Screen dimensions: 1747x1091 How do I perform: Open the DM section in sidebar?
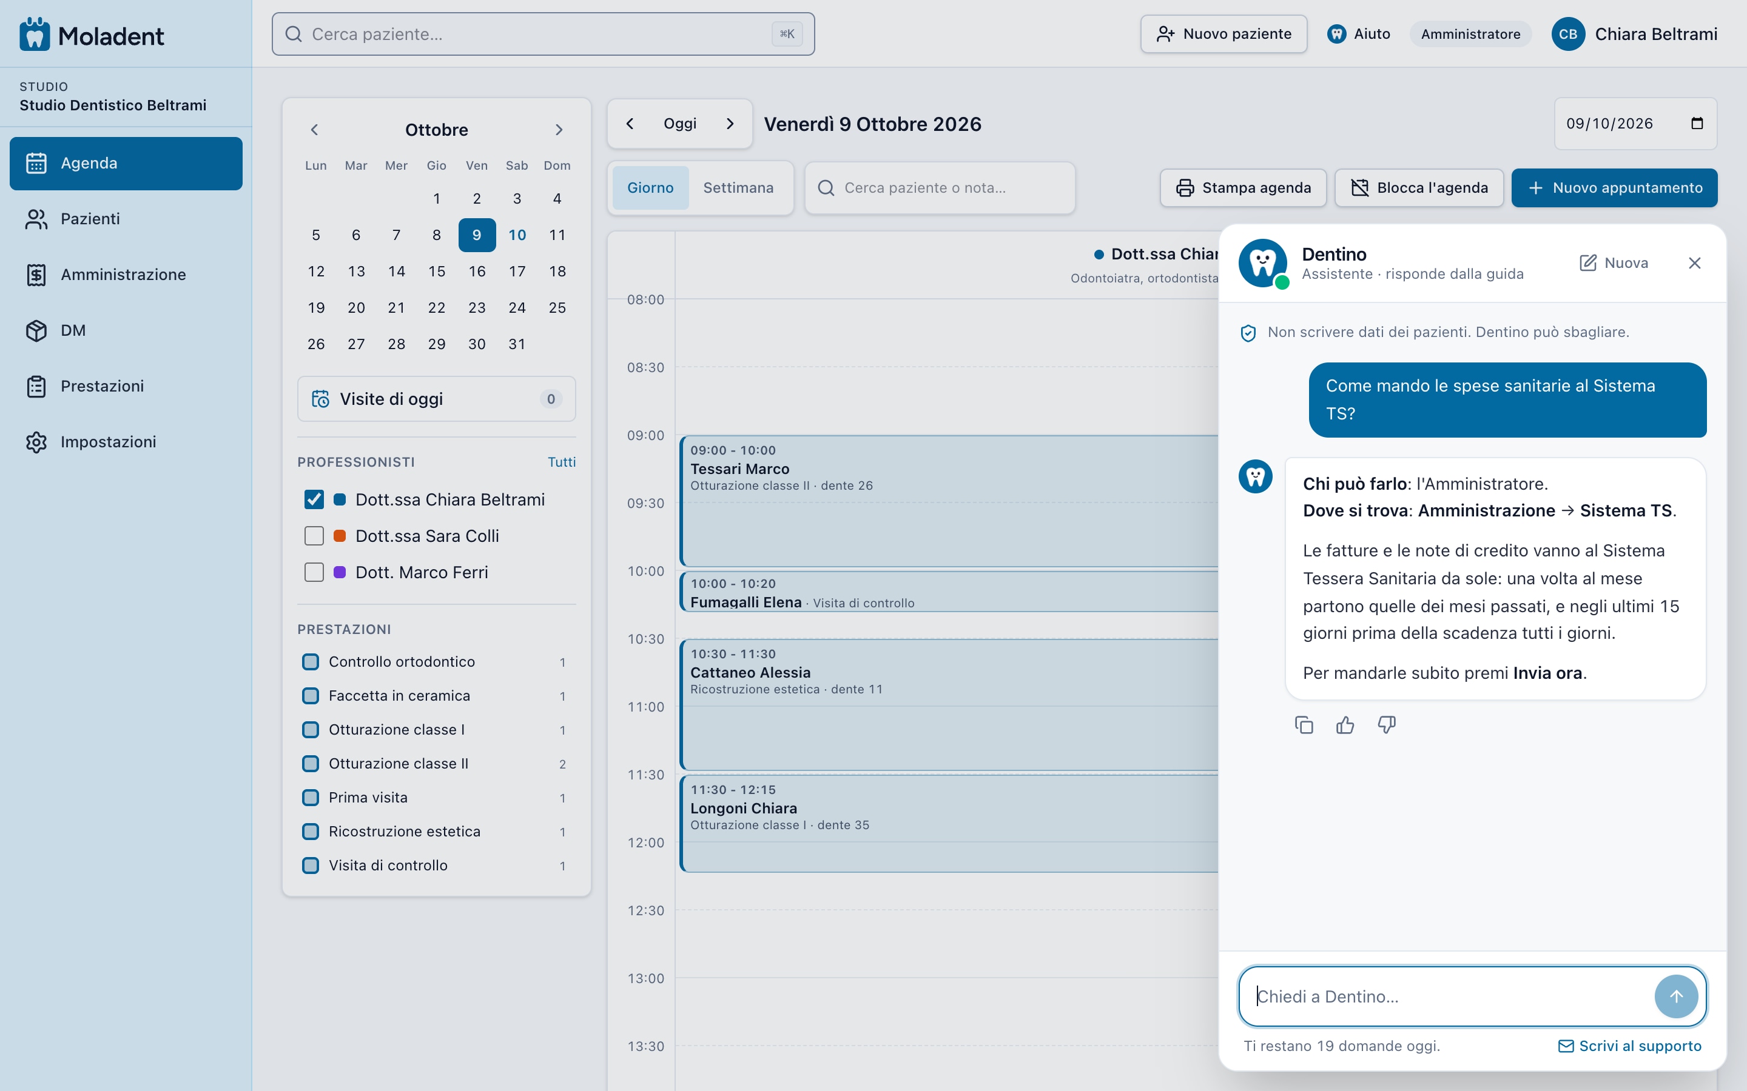pyautogui.click(x=126, y=330)
